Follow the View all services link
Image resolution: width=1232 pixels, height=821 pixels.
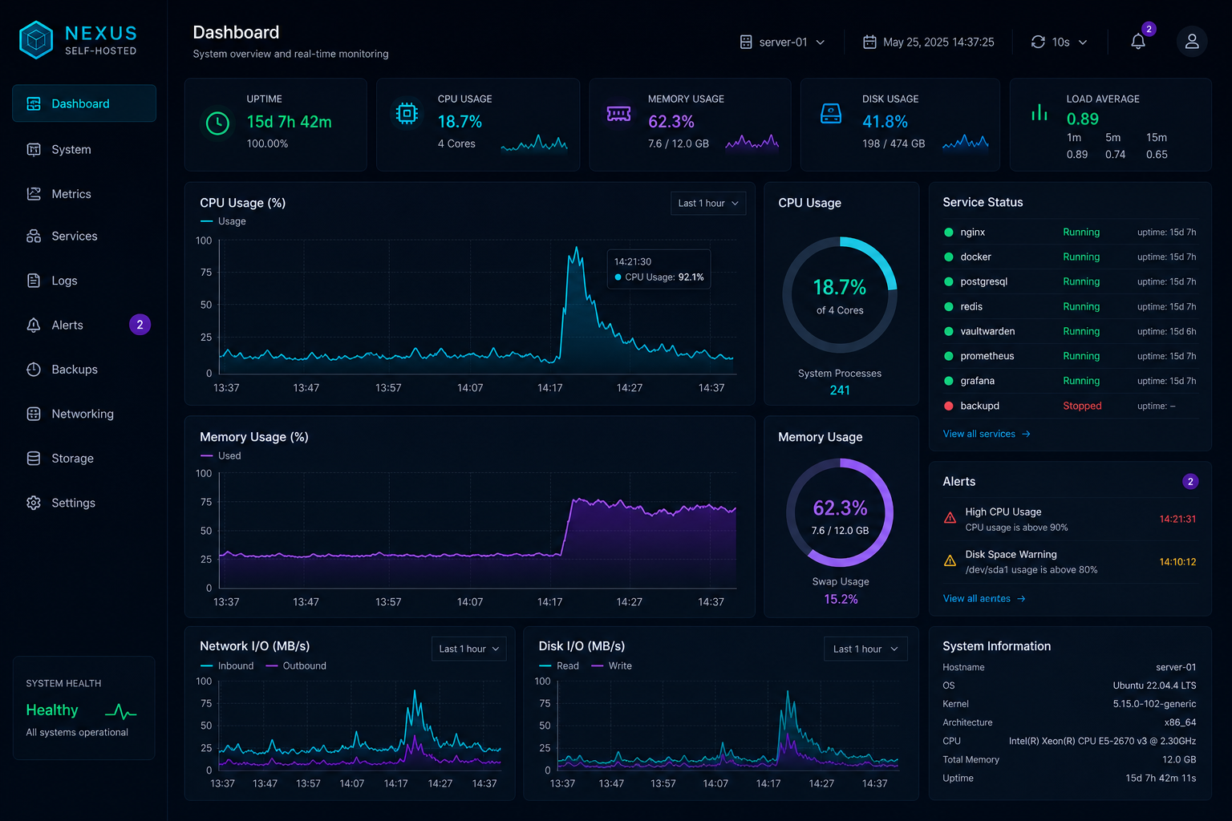pos(987,434)
